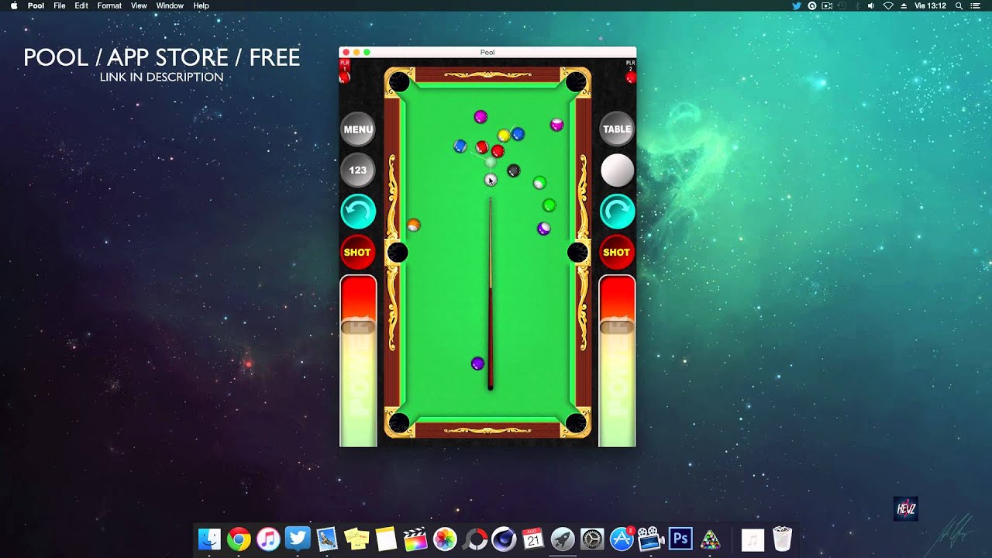Open Mail from the dock
The image size is (992, 558).
point(327,539)
